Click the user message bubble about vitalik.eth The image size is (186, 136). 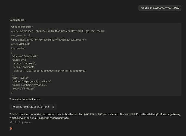(160, 8)
